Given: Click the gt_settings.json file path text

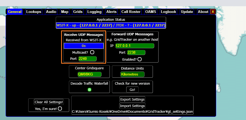Looking at the screenshot, I should [x=132, y=112].
